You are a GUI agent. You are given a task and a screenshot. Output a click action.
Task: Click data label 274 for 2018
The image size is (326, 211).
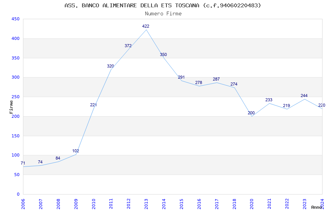coord(234,84)
